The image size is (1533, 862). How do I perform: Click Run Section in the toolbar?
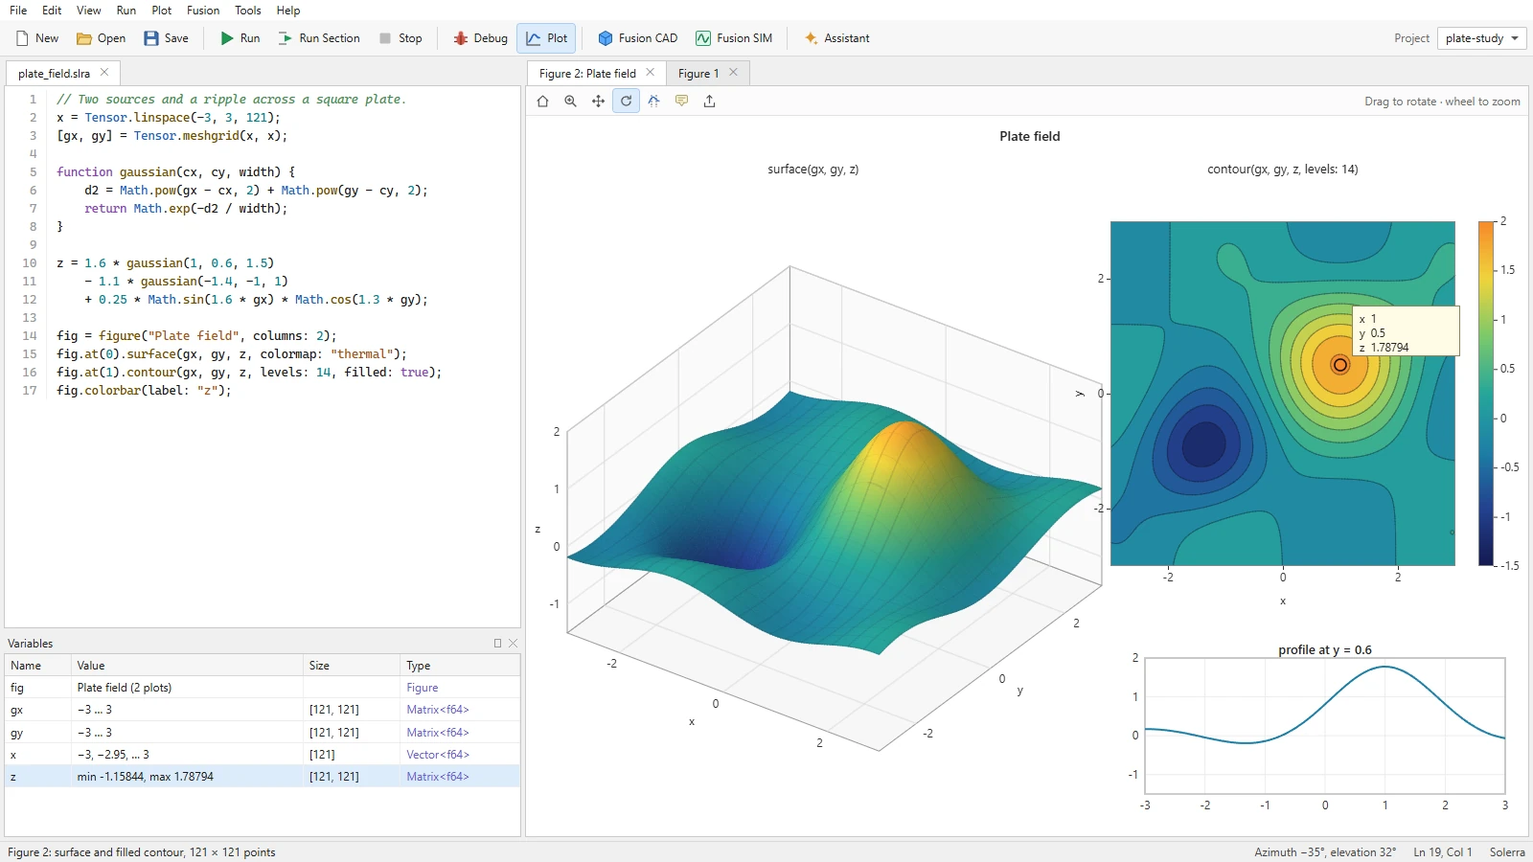pos(319,38)
